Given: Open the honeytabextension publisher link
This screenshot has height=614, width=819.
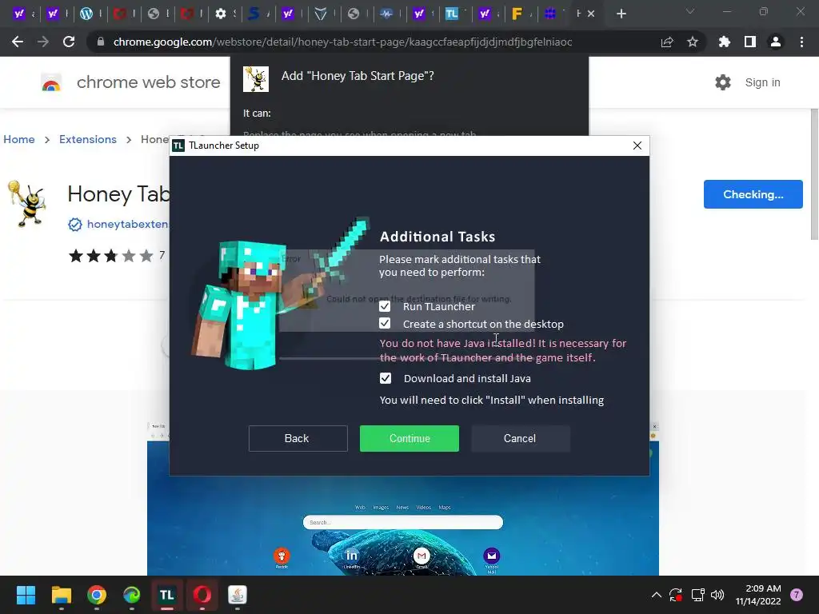Looking at the screenshot, I should tap(127, 224).
